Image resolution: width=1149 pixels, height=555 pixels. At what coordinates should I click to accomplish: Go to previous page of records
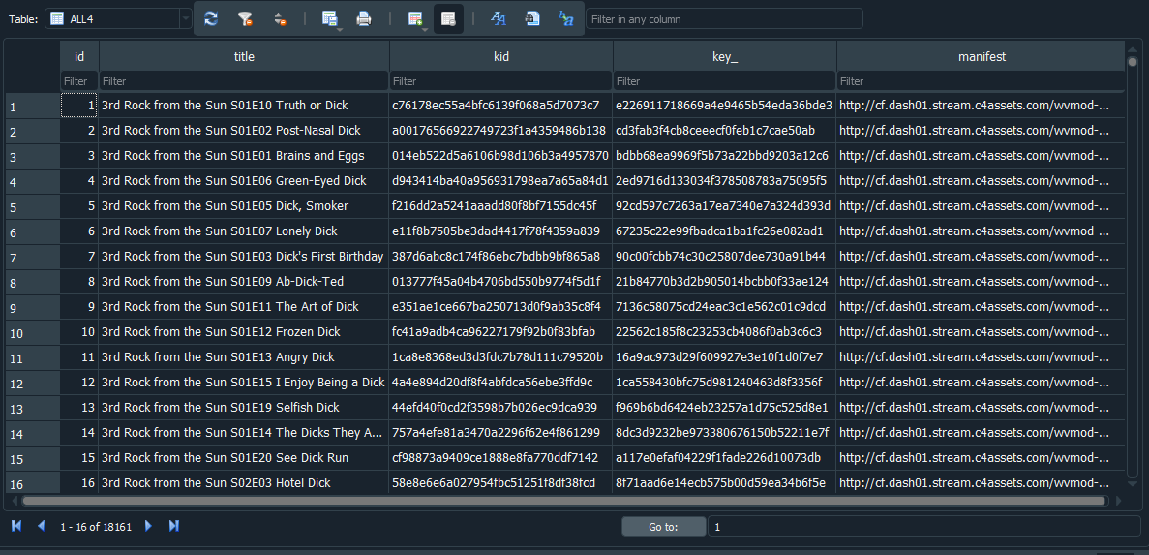[x=41, y=526]
